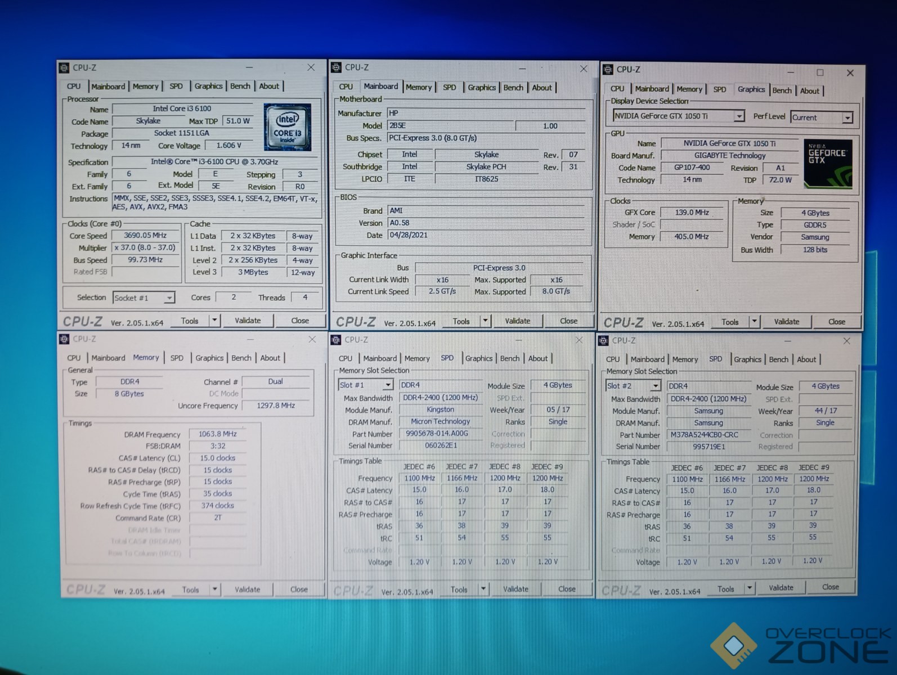Viewport: 897px width, 675px height.
Task: Click Close button in Slot #2 SPD window
Action: click(x=831, y=587)
